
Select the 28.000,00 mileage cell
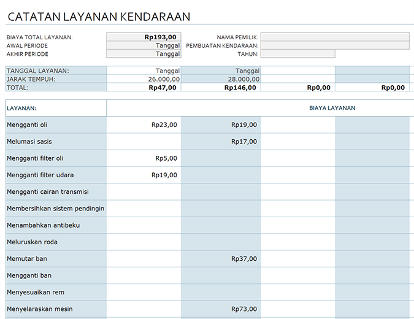point(221,79)
